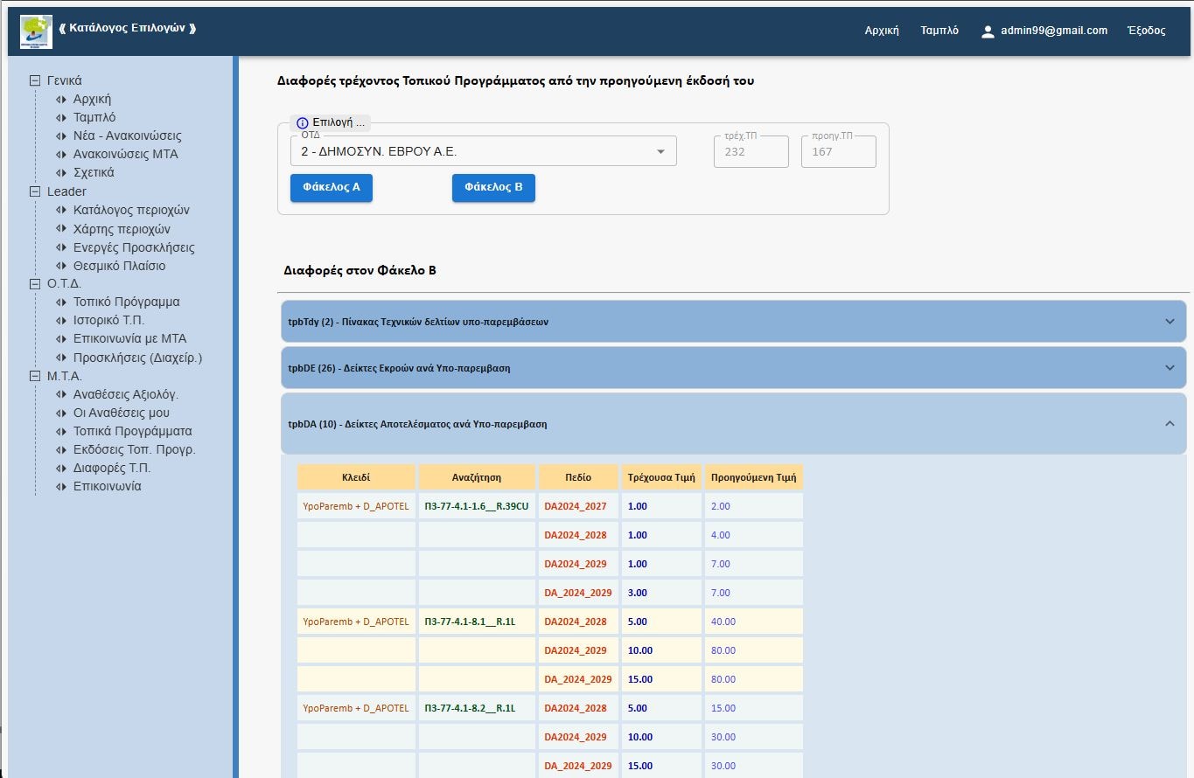Screen dimensions: 1194x778
Task: Click the arrow icon beside Χάρτης περιοχών
Action: (x=60, y=229)
